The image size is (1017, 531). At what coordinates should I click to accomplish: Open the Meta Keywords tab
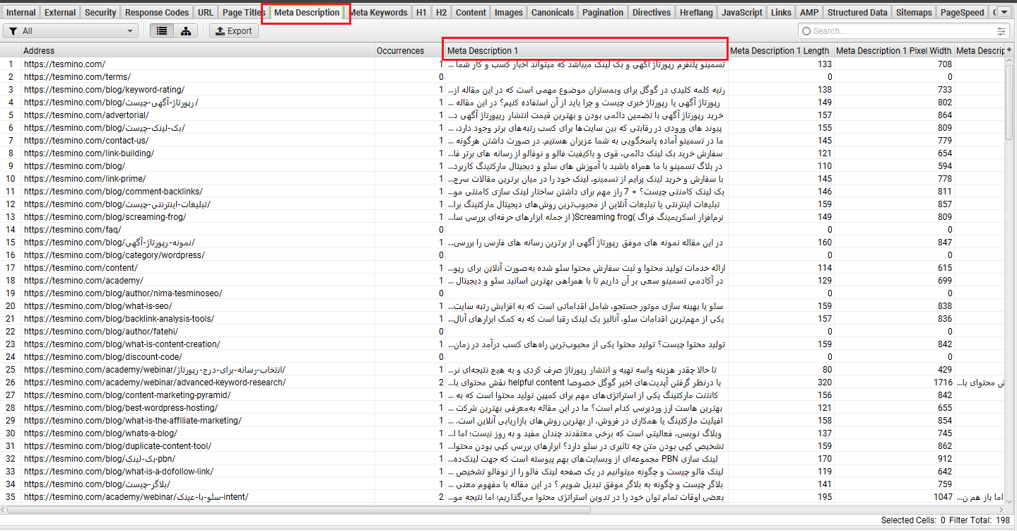coord(379,12)
